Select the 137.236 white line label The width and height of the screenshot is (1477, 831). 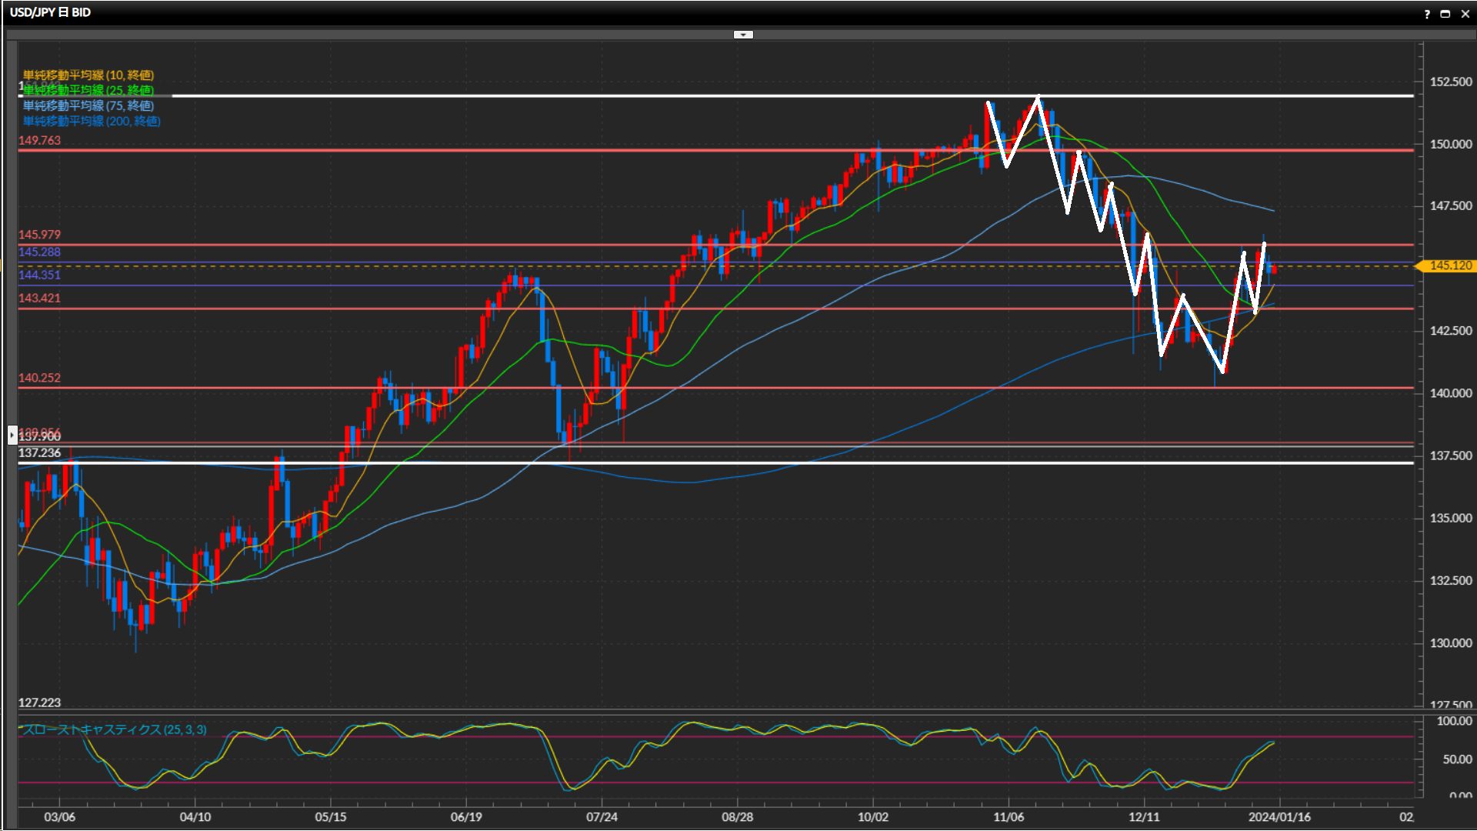pos(39,452)
